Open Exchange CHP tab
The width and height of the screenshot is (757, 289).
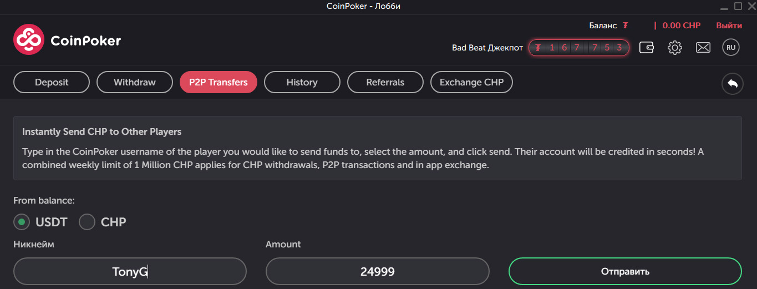tap(472, 82)
